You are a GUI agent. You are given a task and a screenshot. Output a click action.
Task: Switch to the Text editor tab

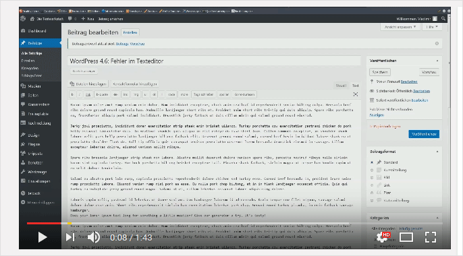(x=355, y=86)
